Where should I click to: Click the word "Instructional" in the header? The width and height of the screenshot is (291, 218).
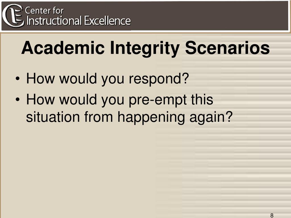click(x=54, y=20)
